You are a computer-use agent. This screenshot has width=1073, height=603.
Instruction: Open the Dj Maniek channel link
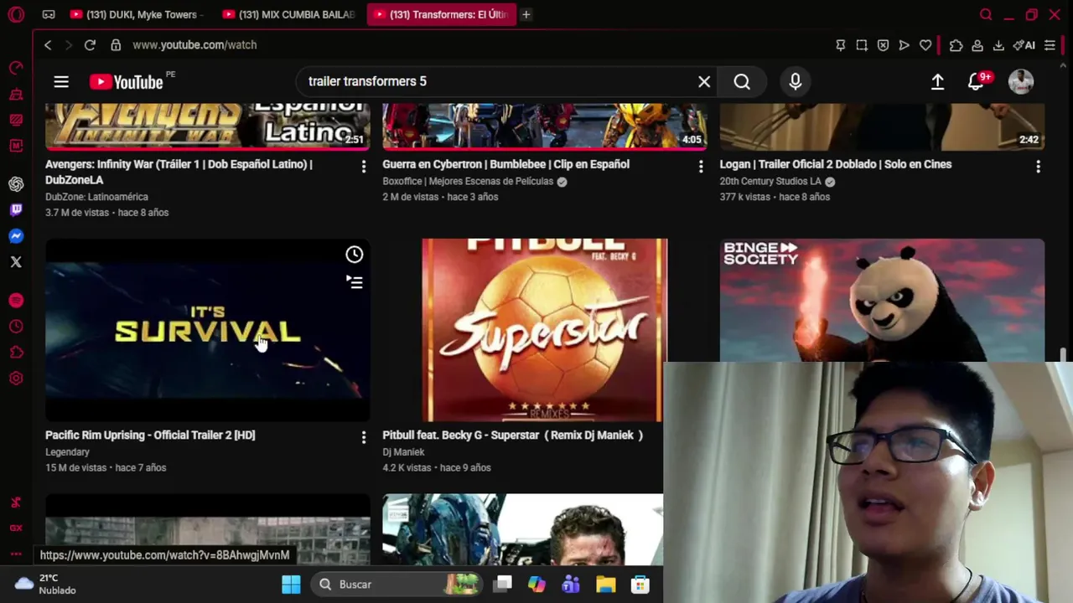pos(403,452)
